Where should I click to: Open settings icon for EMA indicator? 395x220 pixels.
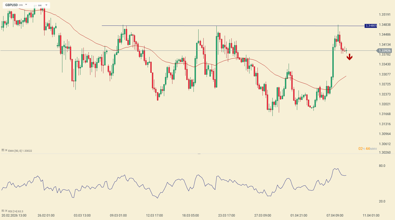pyautogui.click(x=3, y=150)
